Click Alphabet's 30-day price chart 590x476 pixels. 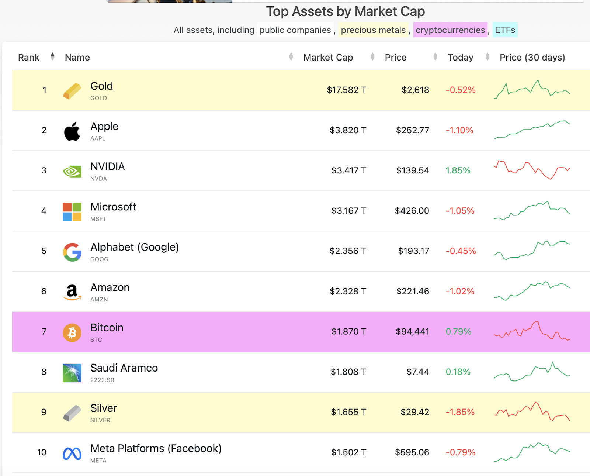point(532,251)
